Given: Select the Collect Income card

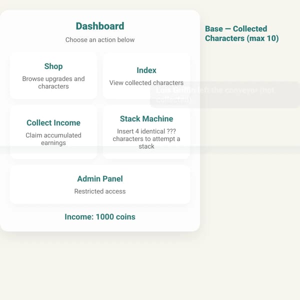Looking at the screenshot, I should (x=53, y=132).
